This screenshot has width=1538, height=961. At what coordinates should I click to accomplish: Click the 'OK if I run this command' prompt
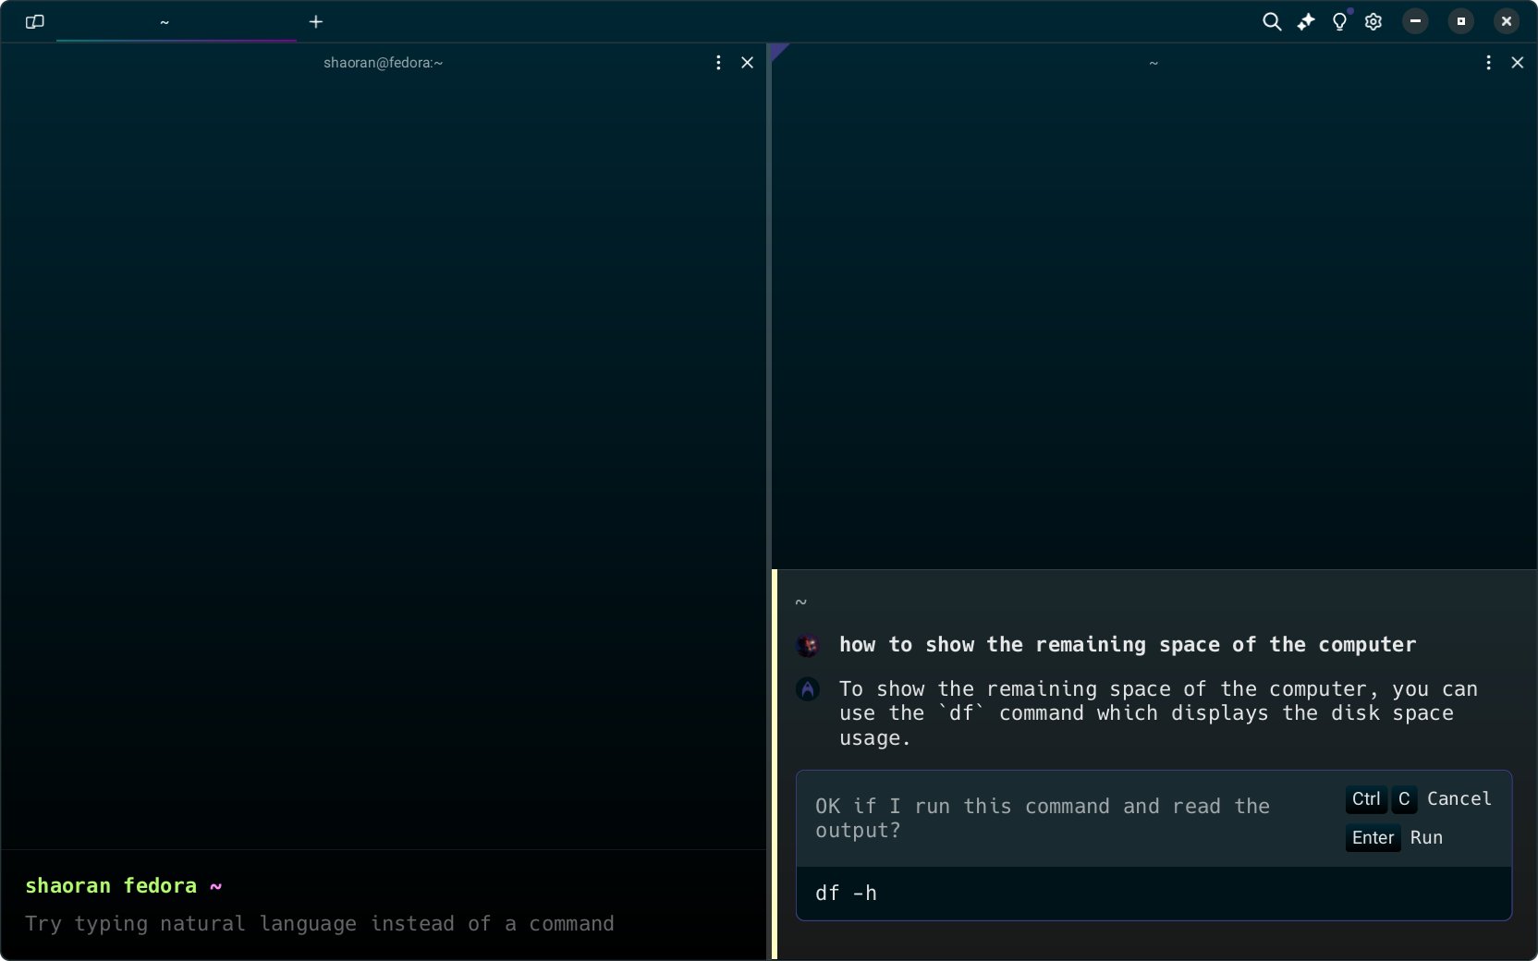point(1043,819)
